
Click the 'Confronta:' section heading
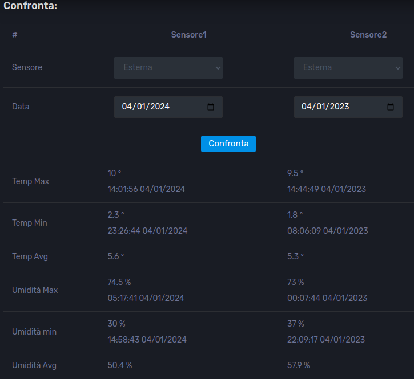(x=30, y=6)
